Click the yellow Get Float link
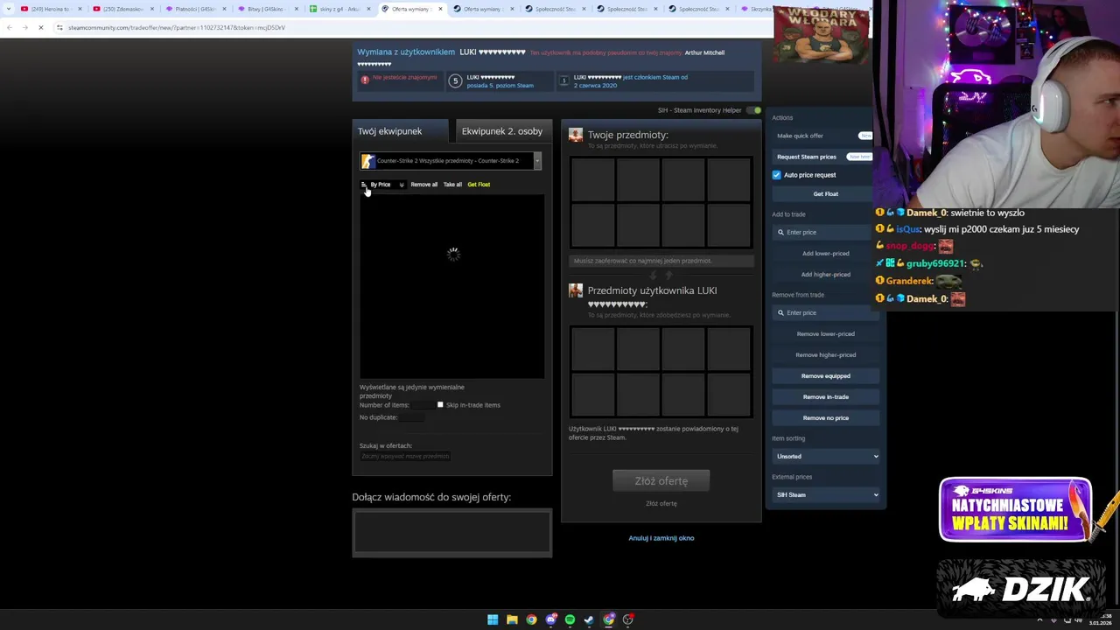 coord(479,185)
